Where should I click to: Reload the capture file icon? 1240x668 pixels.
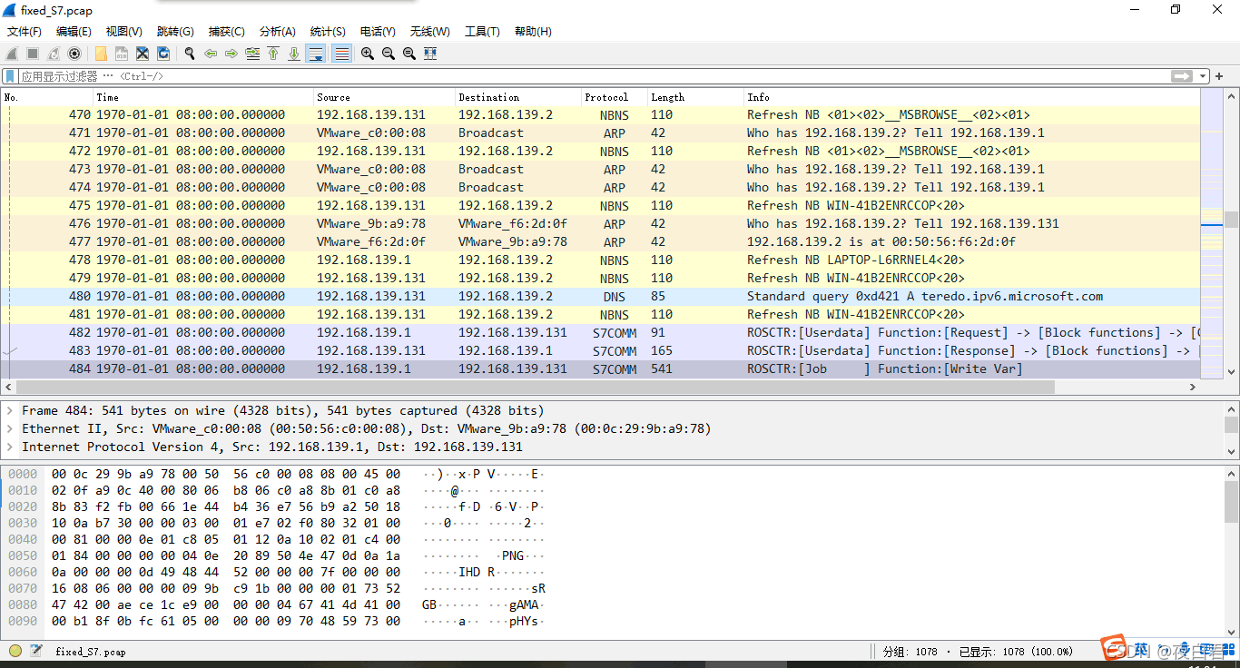[163, 54]
